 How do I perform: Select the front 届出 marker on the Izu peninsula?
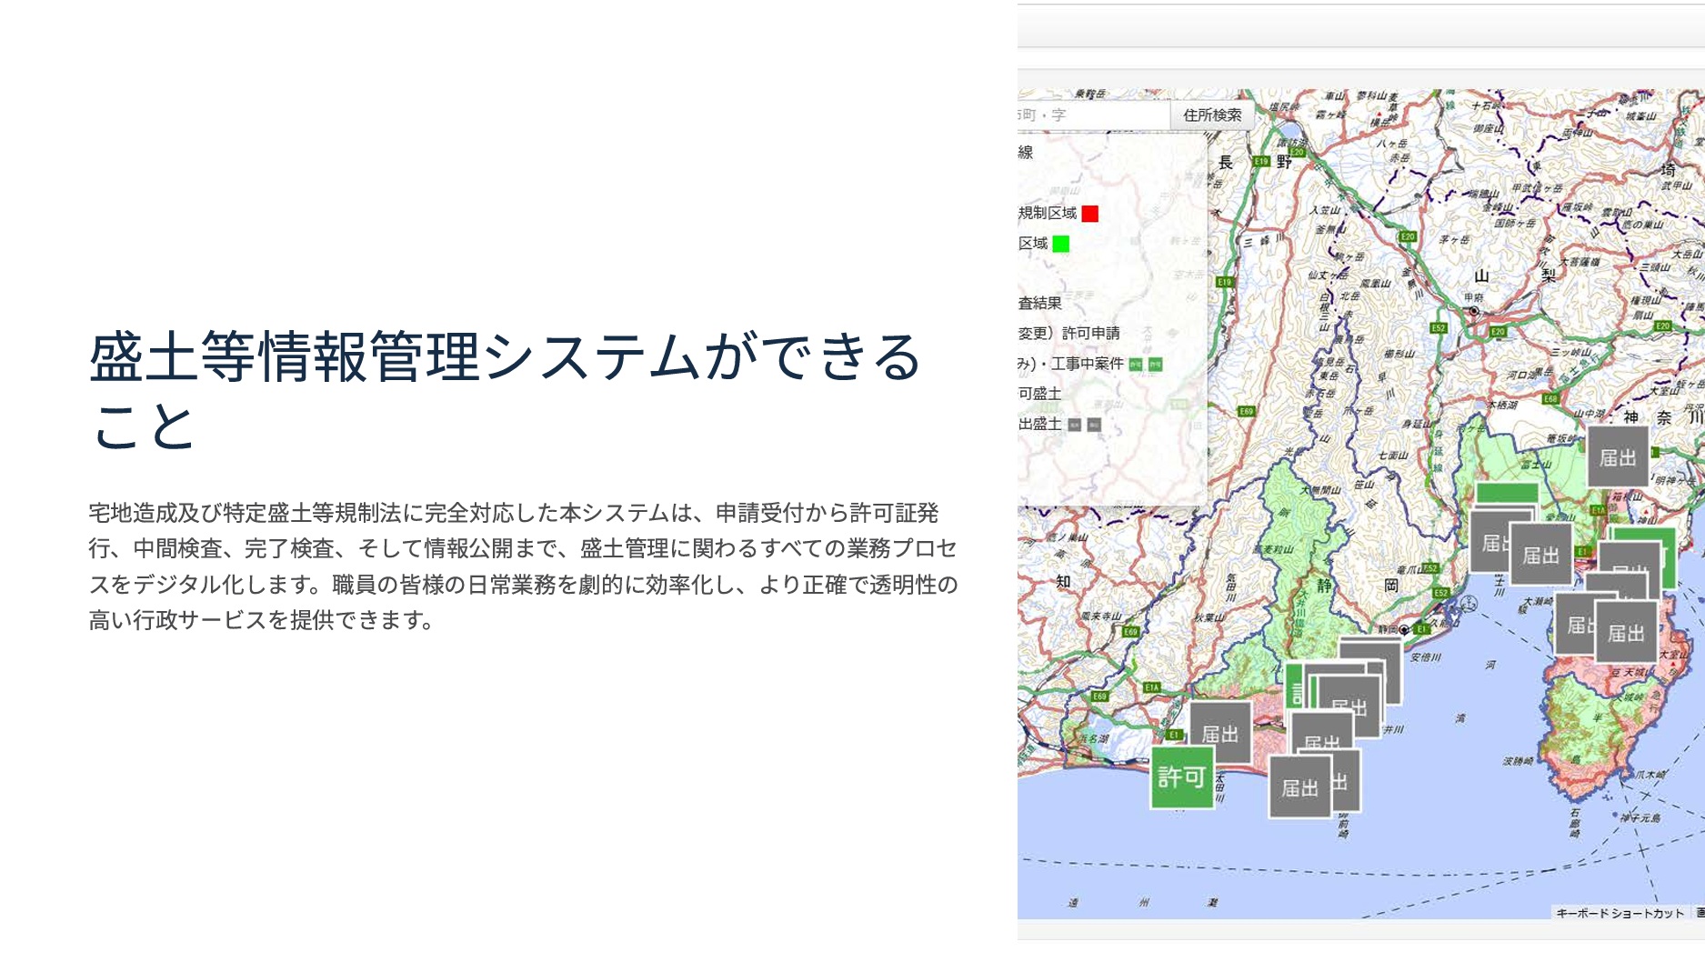1625,633
